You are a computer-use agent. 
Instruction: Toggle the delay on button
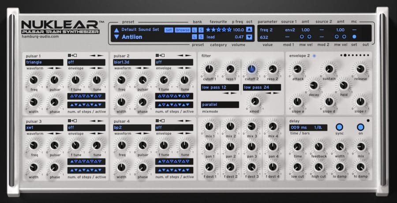[360, 127]
